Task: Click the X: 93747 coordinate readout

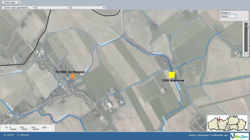Action: pos(9,135)
